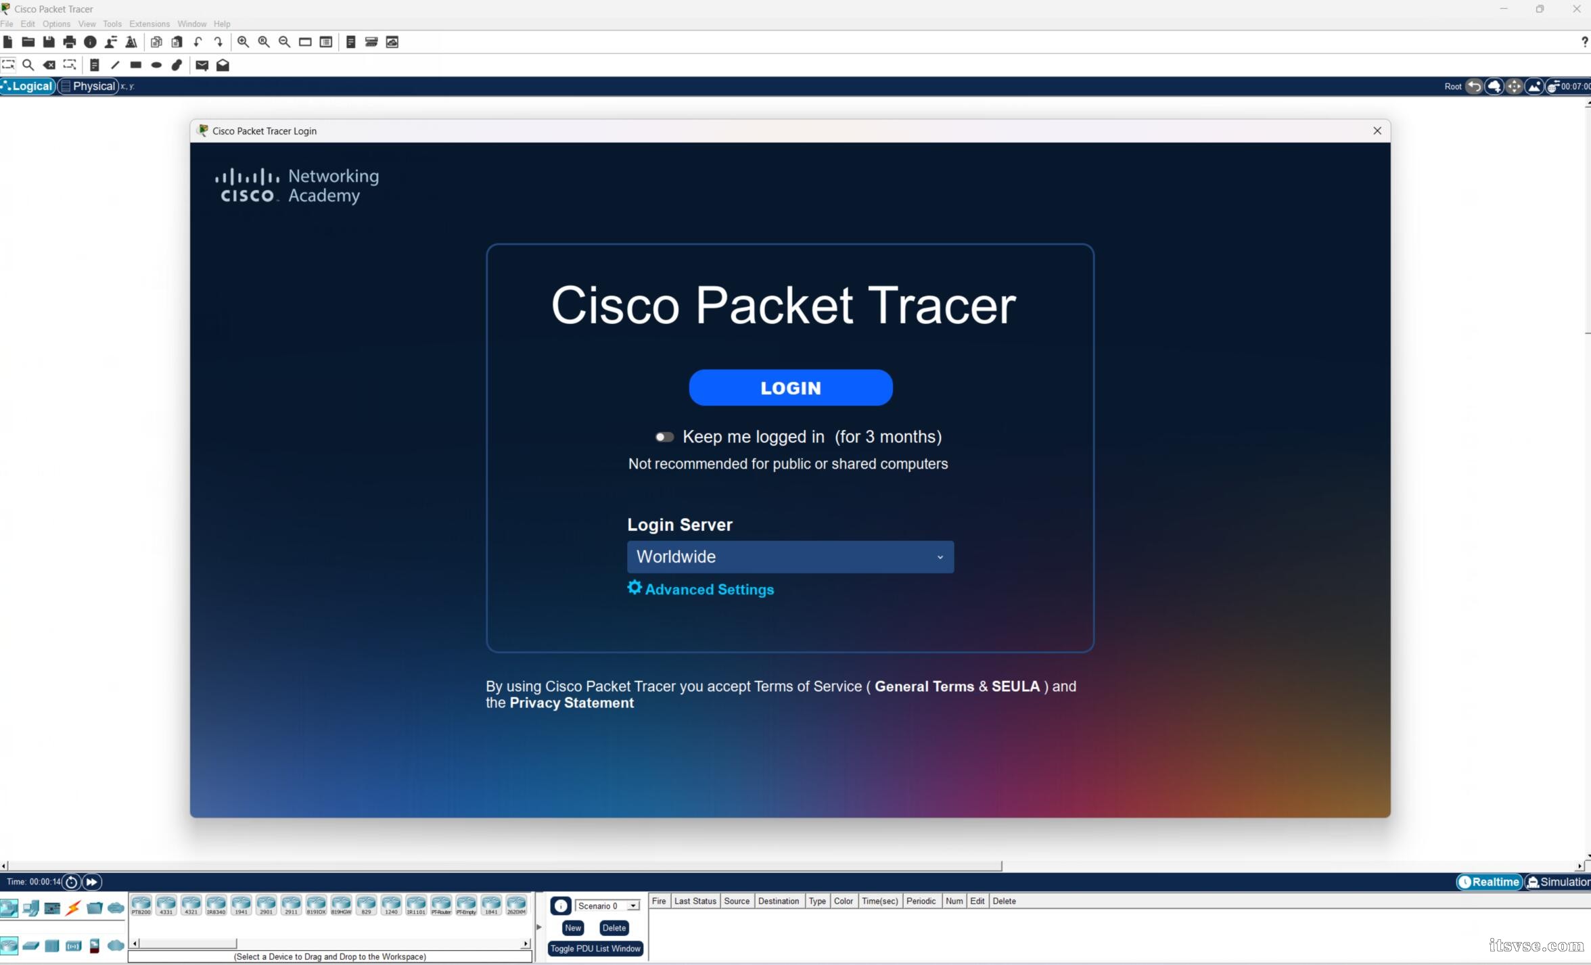Click the blue LOGIN button
Viewport: 1591px width, 965px height.
click(x=790, y=387)
